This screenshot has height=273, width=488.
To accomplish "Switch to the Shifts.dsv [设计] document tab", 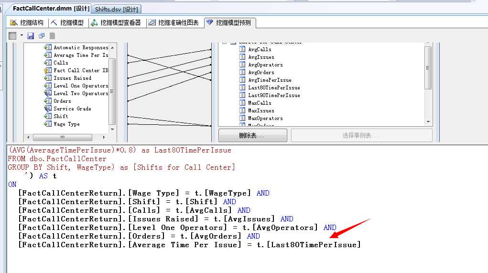I will tap(117, 10).
